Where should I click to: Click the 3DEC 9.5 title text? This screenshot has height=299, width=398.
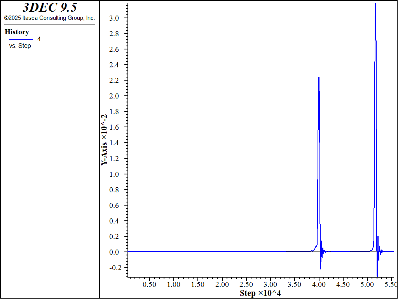pyautogui.click(x=49, y=8)
